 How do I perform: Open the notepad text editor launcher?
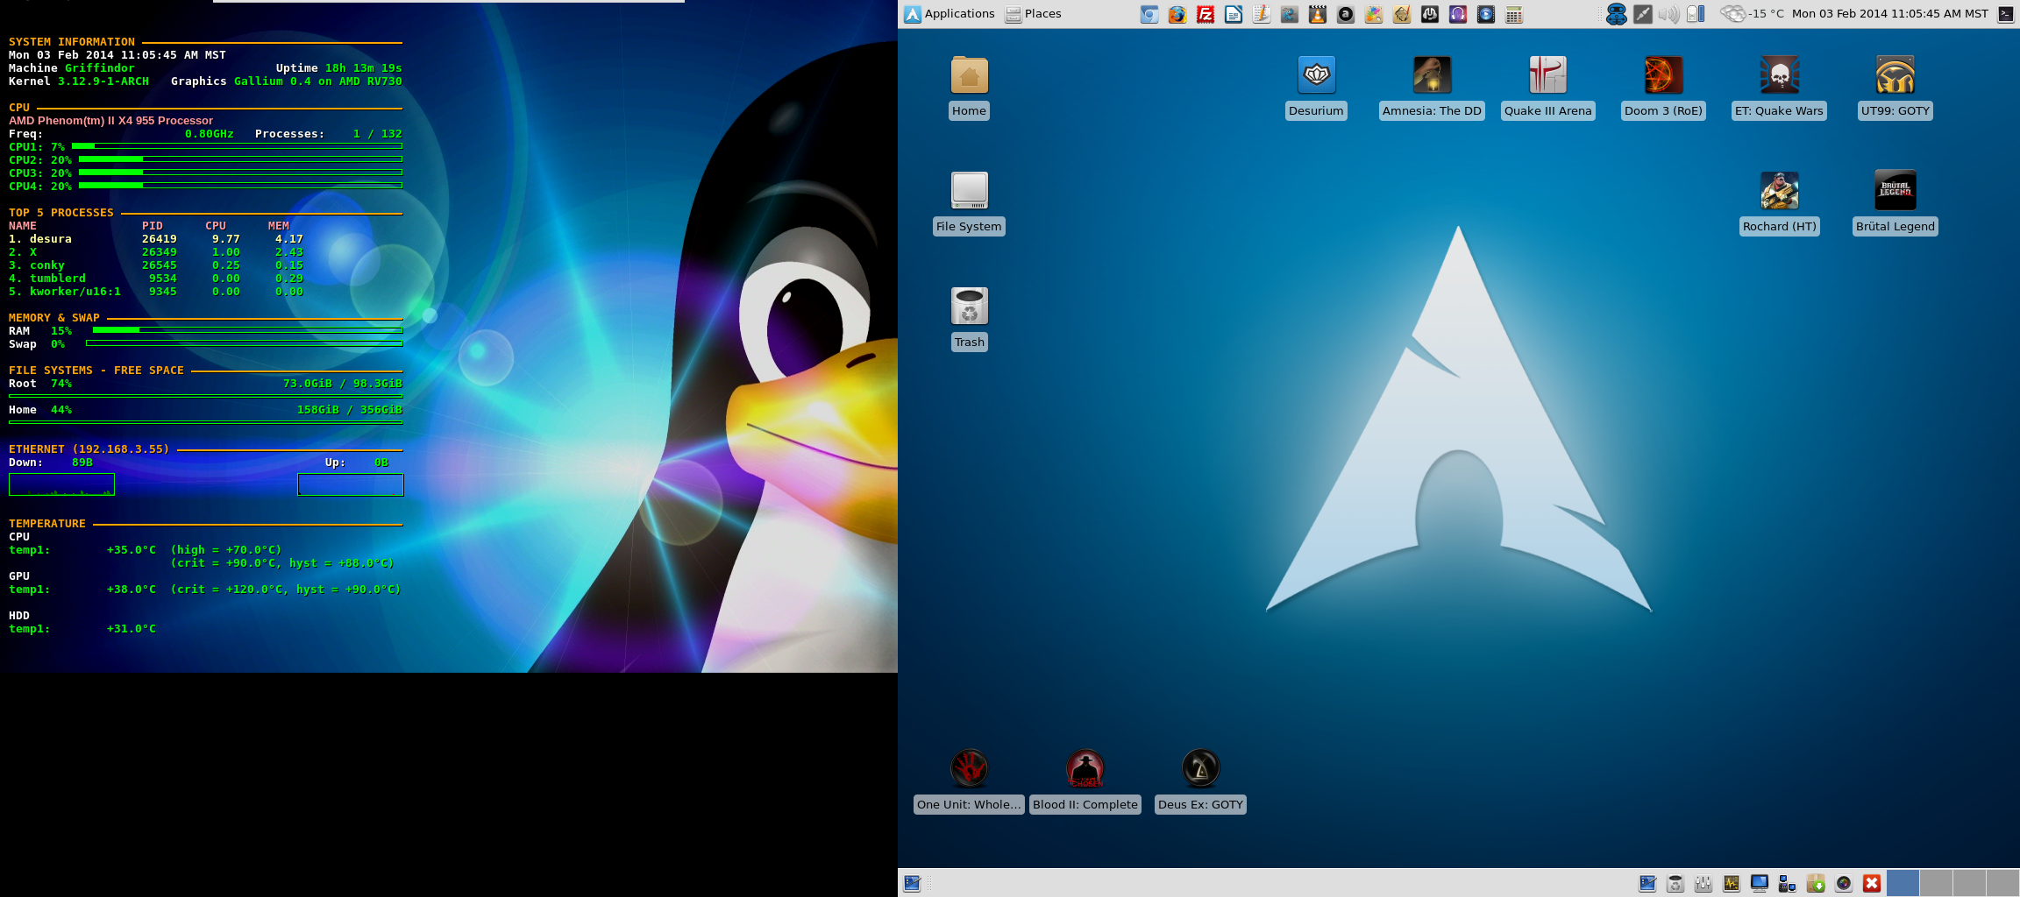tap(1262, 14)
